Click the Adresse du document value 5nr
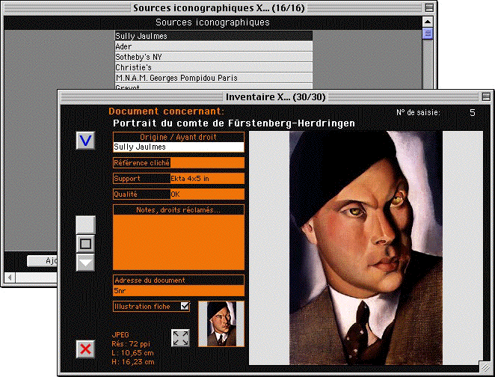Image resolution: width=495 pixels, height=377 pixels. pyautogui.click(x=179, y=290)
